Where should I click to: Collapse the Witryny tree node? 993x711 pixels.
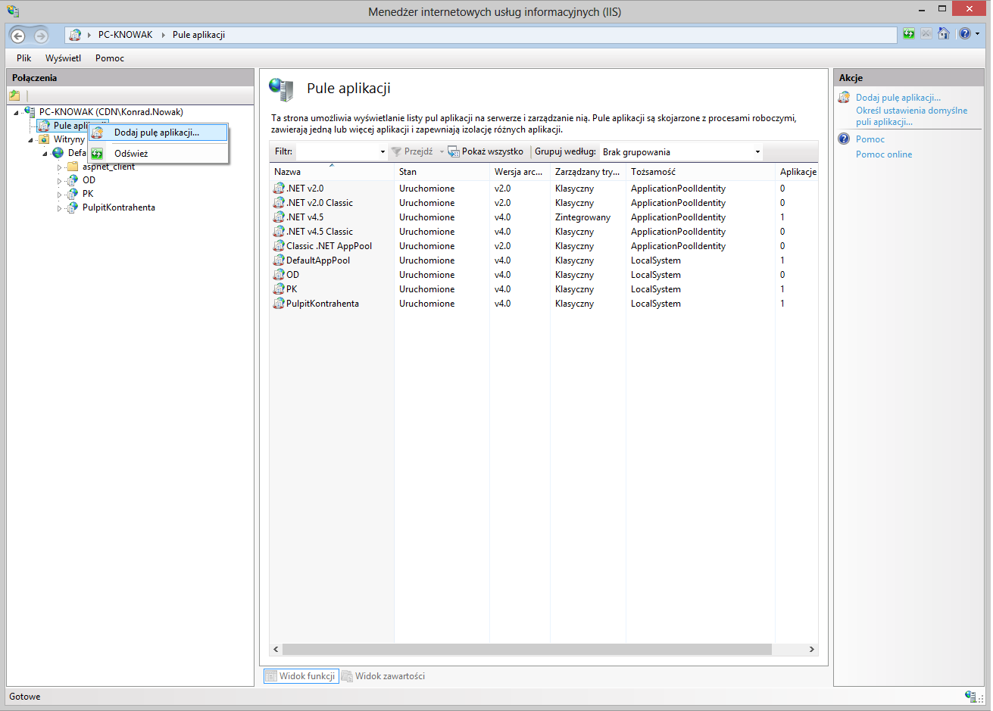(x=31, y=140)
